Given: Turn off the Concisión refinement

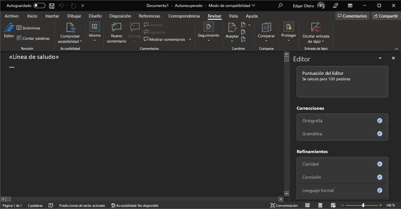Looking at the screenshot, I should click(x=380, y=177).
